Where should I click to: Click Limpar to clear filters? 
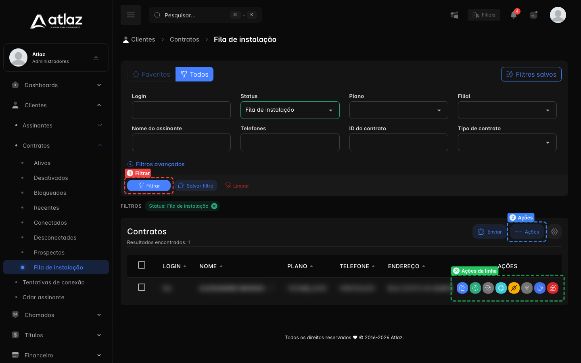click(237, 186)
